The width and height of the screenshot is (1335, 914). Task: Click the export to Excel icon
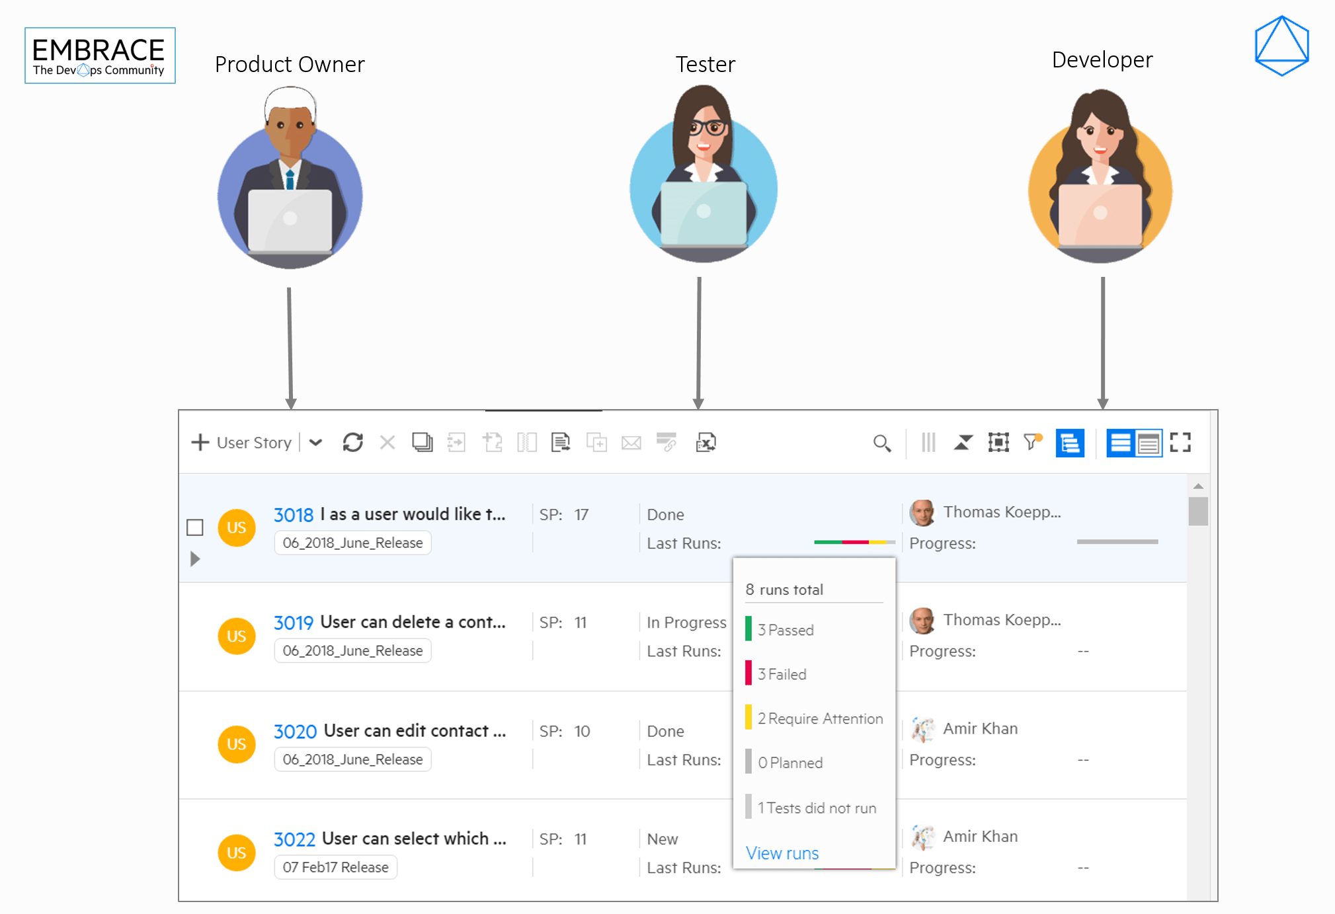tap(706, 442)
